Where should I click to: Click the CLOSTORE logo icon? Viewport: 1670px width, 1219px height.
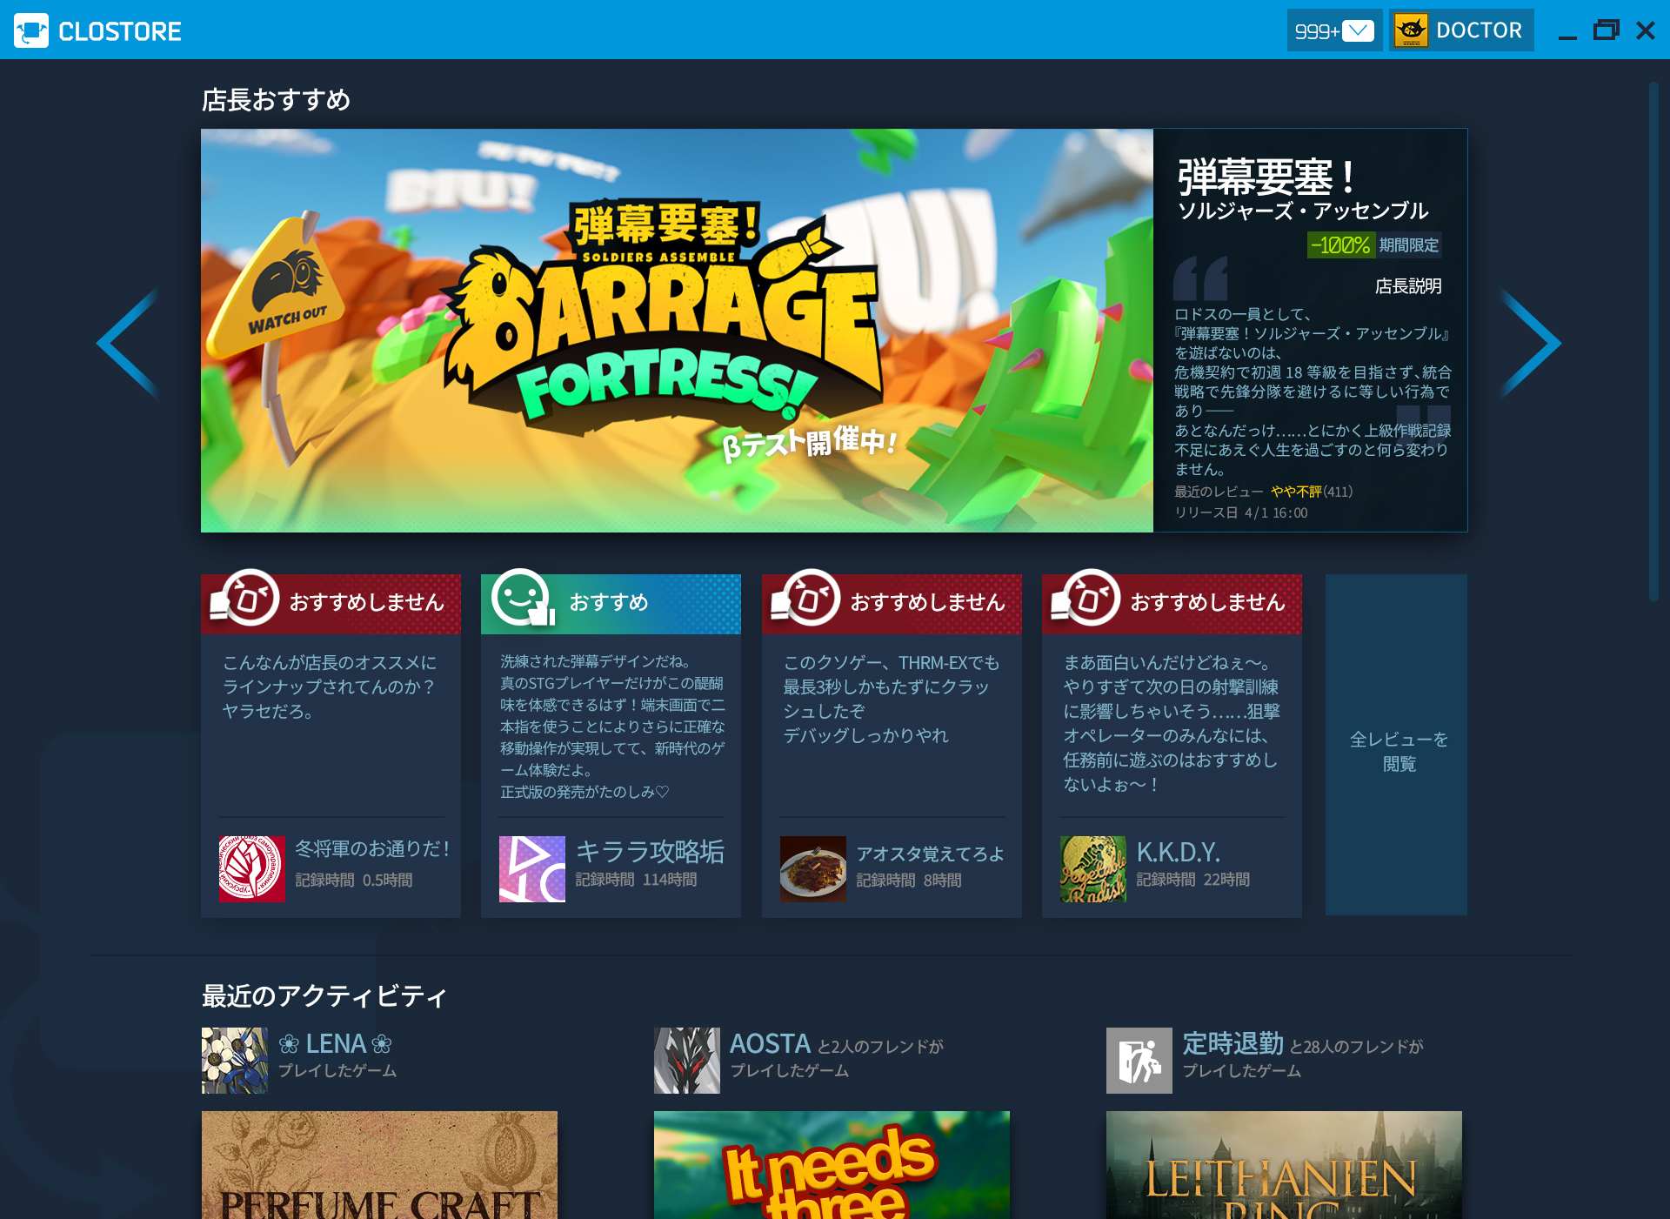tap(31, 30)
